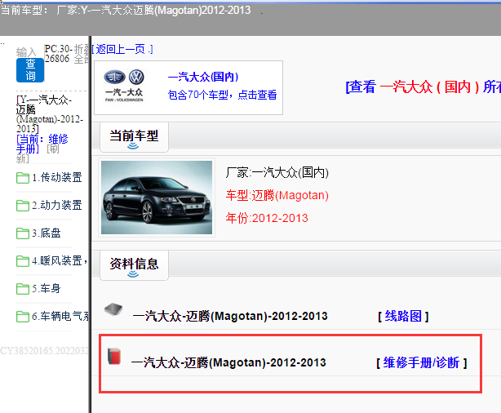Click the 线路图 row's 一汽大众-迈腾(Magotan)-2012-2013 title
This screenshot has width=501, height=413.
tap(230, 316)
